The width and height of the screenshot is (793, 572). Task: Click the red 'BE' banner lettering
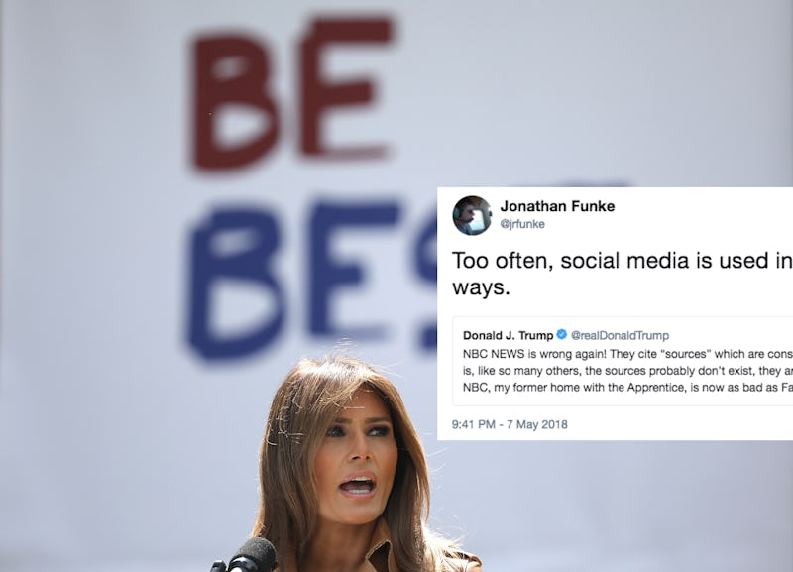[291, 94]
